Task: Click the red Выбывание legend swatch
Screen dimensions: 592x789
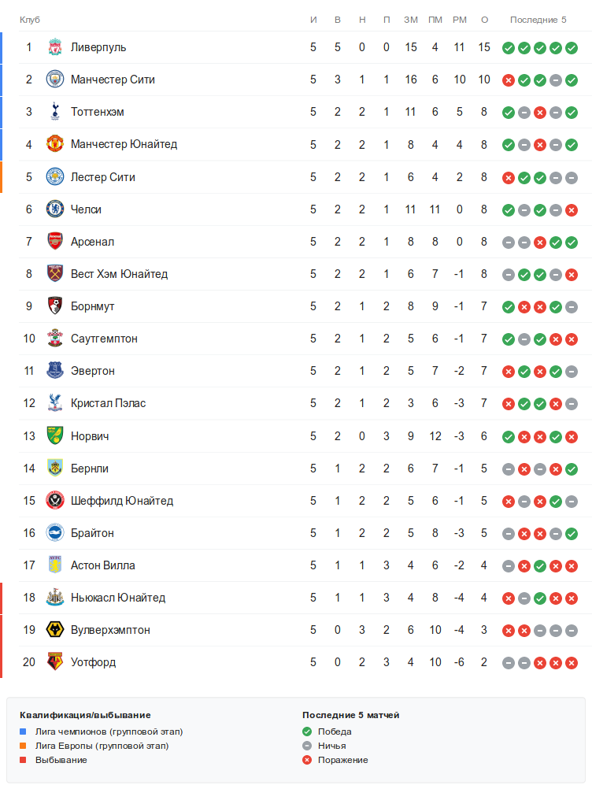Action: pyautogui.click(x=24, y=760)
